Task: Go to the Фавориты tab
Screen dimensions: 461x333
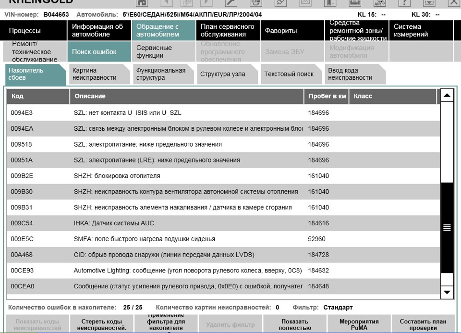Action: 292,30
